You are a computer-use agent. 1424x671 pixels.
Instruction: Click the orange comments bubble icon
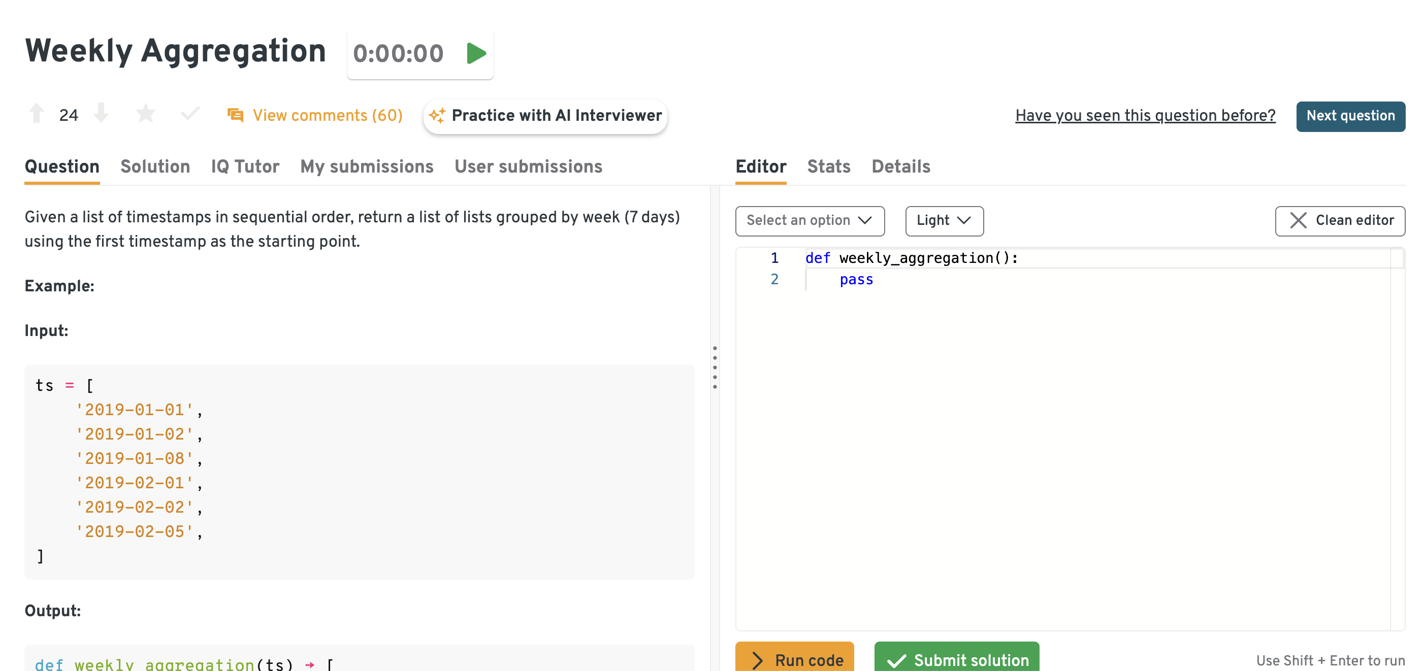(x=236, y=115)
